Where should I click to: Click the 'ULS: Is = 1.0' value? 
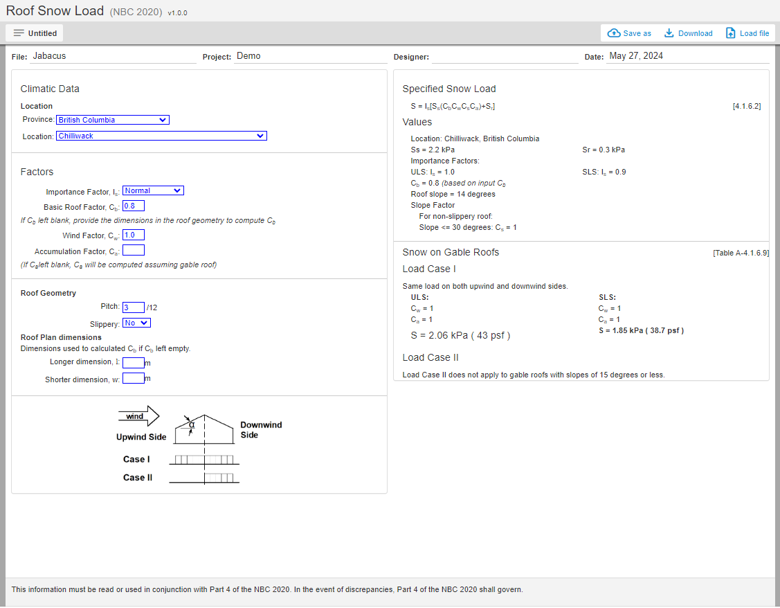coord(433,172)
